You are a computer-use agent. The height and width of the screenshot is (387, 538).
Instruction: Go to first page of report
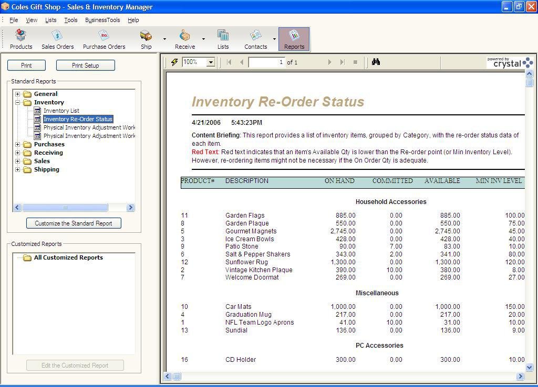[229, 62]
